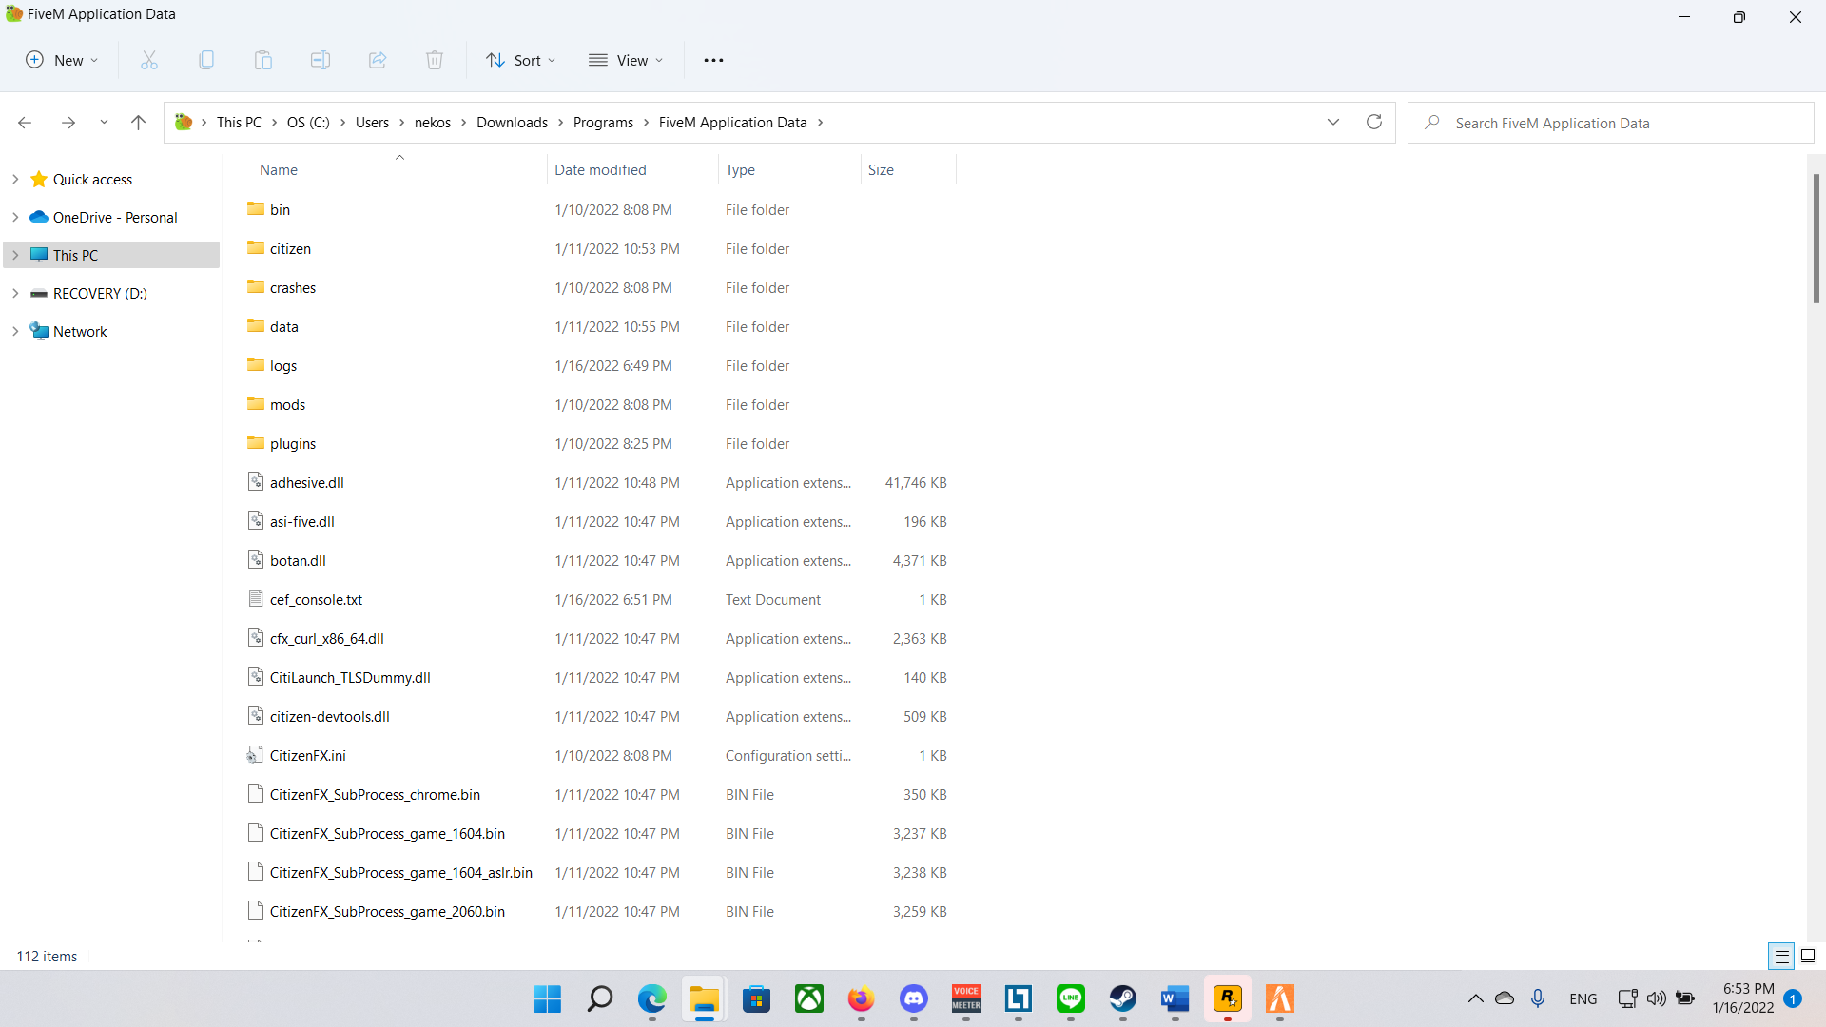
Task: Toggle selection of the adhesive.dll file
Action: pyautogui.click(x=306, y=482)
